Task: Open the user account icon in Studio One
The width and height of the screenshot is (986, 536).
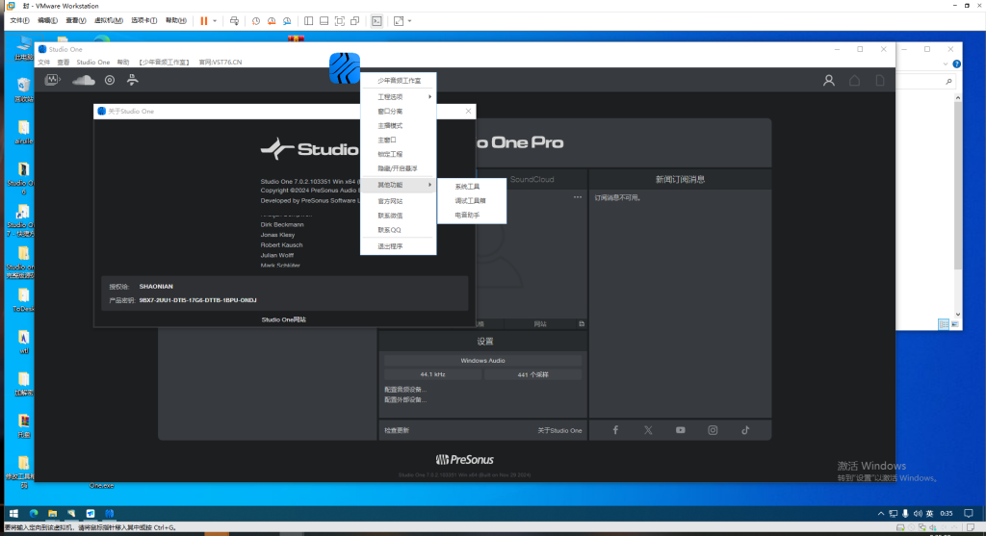Action: click(x=829, y=81)
